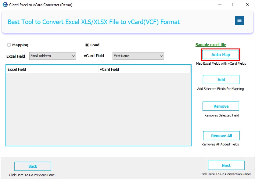Click the 'Removes Selected Field' text

click(x=222, y=115)
